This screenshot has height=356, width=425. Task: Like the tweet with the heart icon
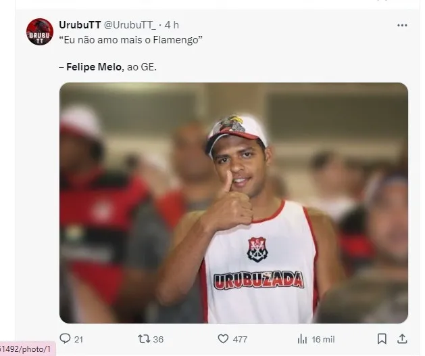pos(223,339)
